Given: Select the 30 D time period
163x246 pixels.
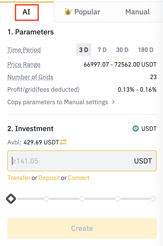Looking at the screenshot, I should pyautogui.click(x=122, y=50).
